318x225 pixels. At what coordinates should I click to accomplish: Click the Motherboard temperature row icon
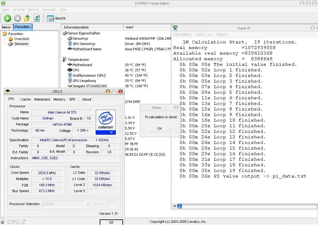[70, 65]
